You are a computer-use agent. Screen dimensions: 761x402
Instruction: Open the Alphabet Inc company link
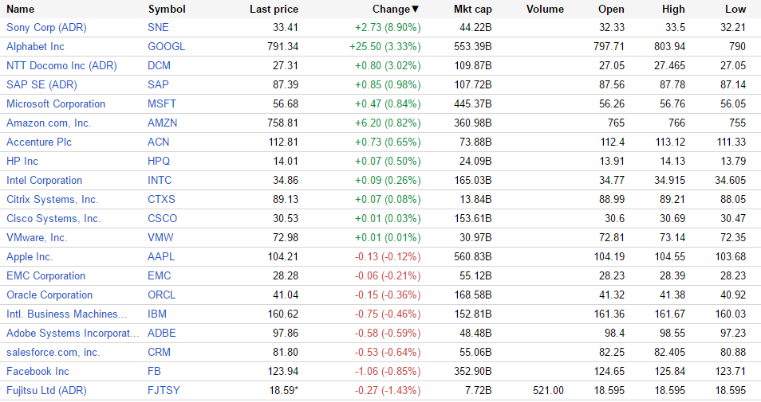tap(35, 46)
